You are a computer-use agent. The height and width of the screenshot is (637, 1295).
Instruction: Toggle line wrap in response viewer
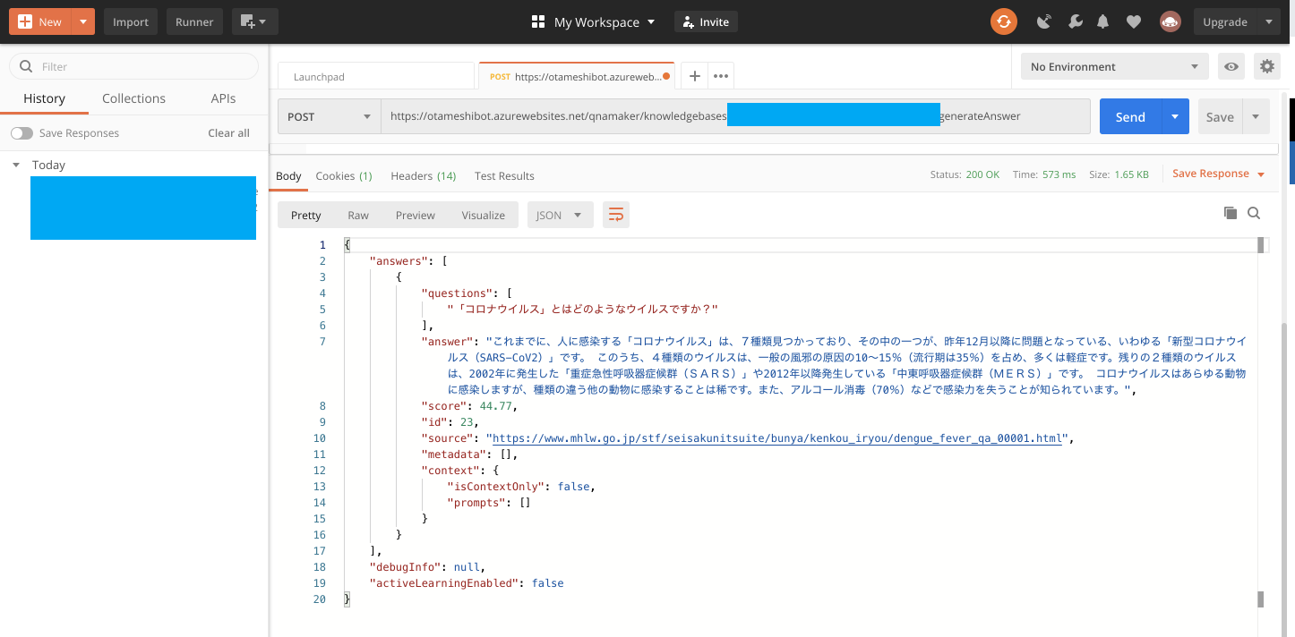click(x=615, y=215)
